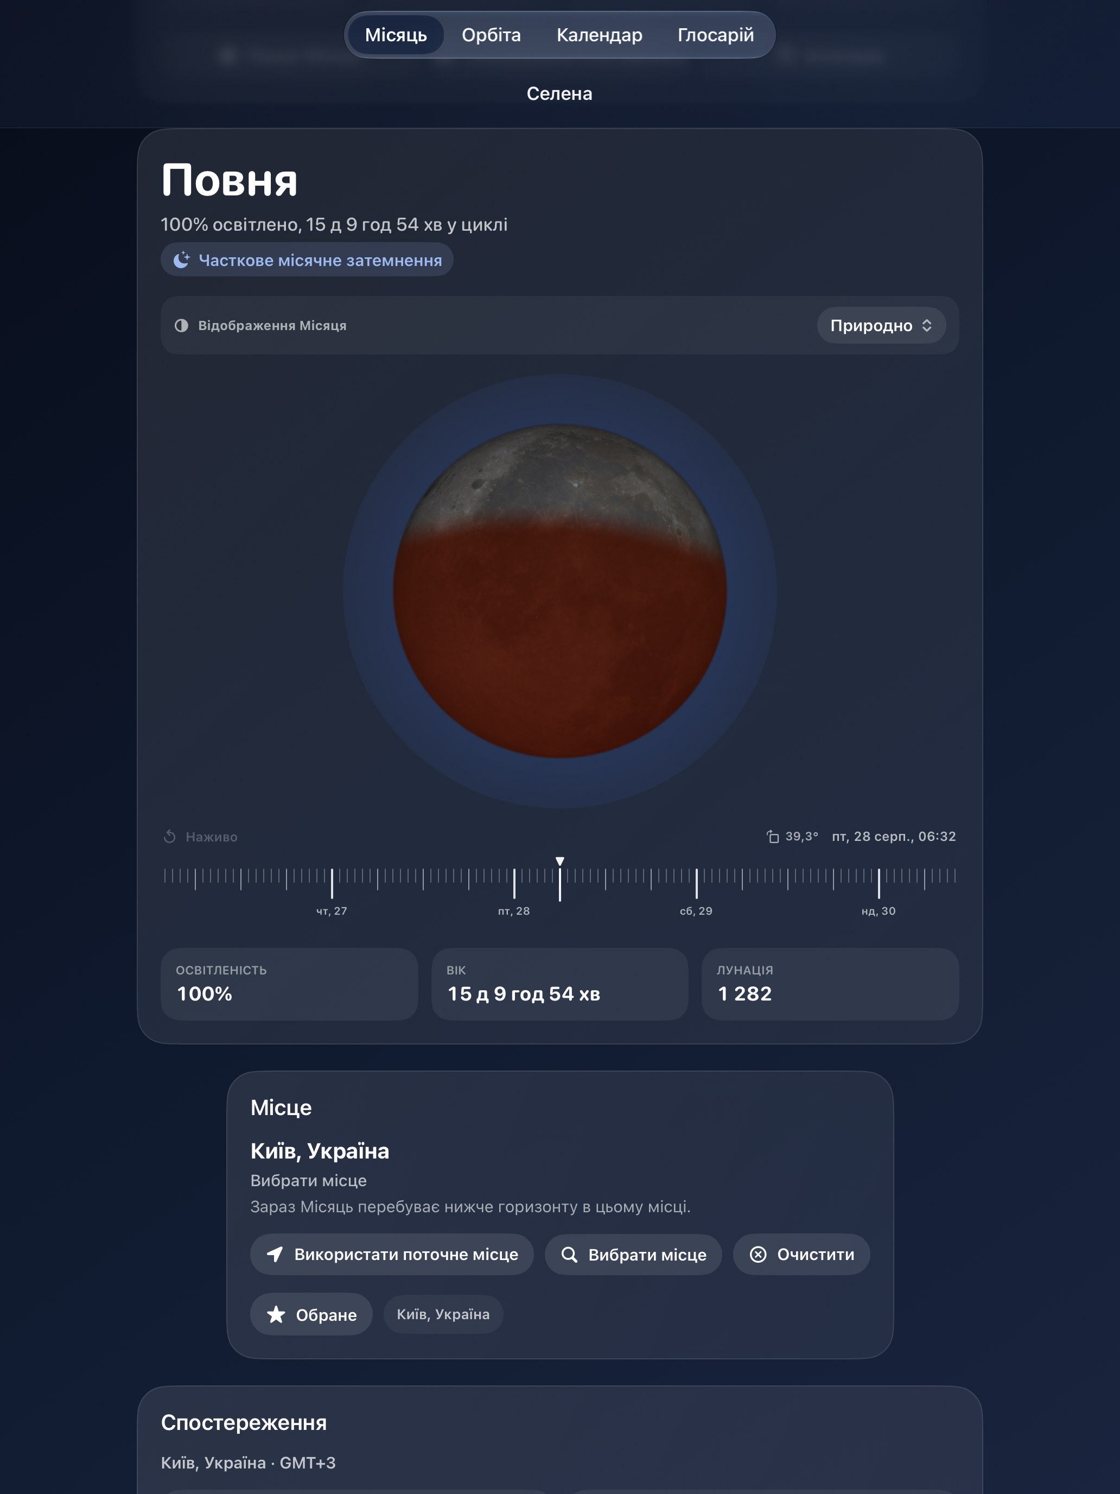This screenshot has height=1494, width=1120.
Task: Click the circled X clear icon
Action: [x=758, y=1254]
